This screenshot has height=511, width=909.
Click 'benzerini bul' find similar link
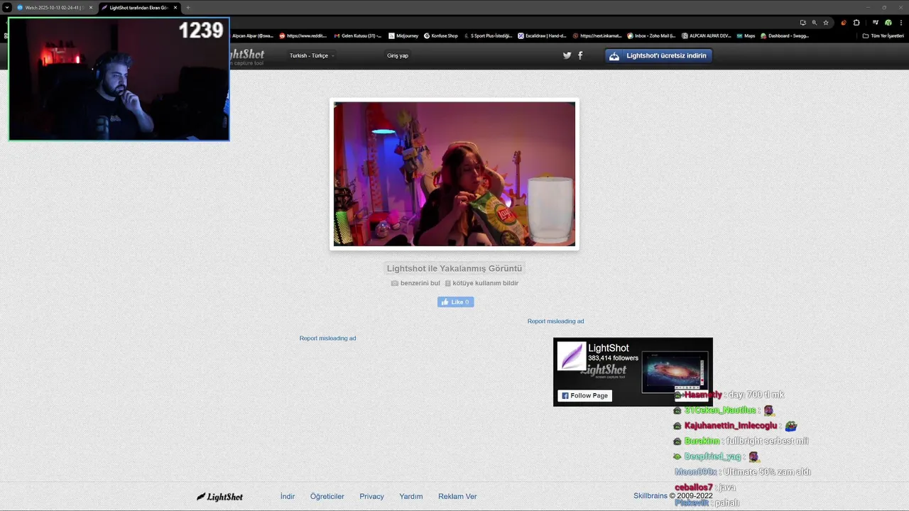(415, 283)
